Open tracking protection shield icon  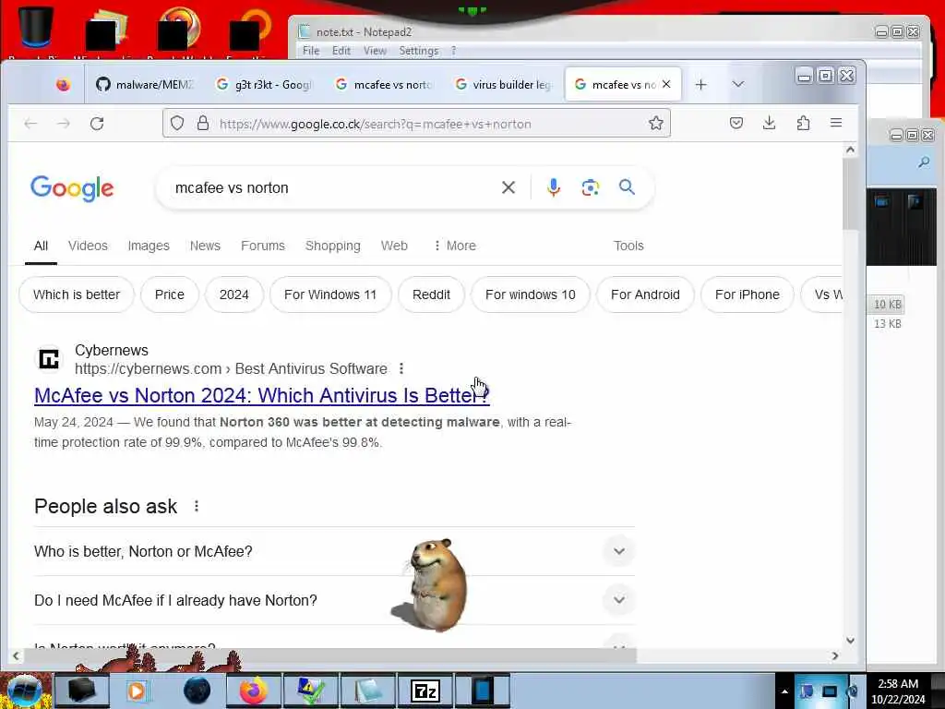(176, 124)
